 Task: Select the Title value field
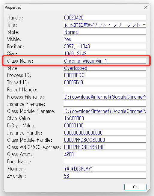[105, 25]
